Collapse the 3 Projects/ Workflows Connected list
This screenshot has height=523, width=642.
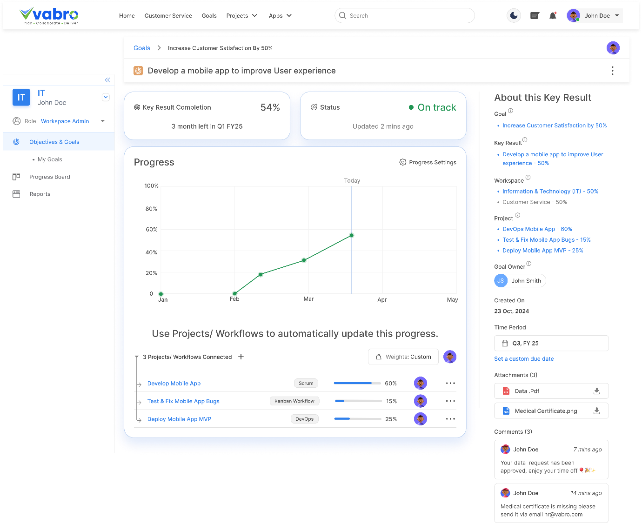click(x=137, y=357)
